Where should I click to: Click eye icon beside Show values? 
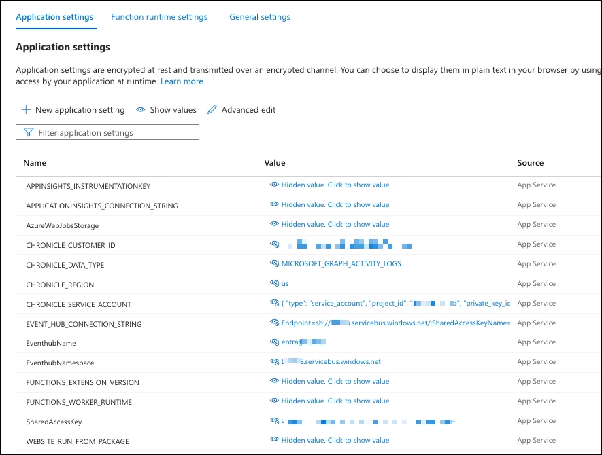point(141,109)
